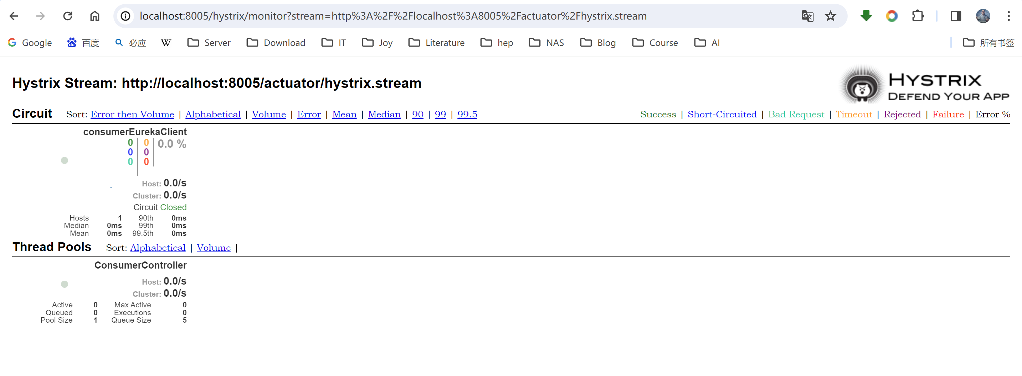
Task: Click the ConsumerController pool health circle
Action: pyautogui.click(x=65, y=284)
